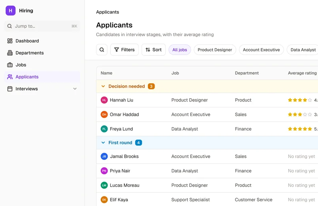This screenshot has height=206, width=318.
Task: Click Elif Kaya's EK avatar
Action: pyautogui.click(x=104, y=200)
